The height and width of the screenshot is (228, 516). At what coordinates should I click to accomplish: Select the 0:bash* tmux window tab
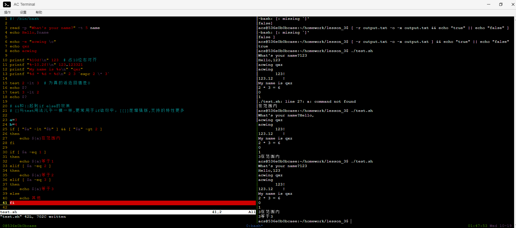click(254, 226)
